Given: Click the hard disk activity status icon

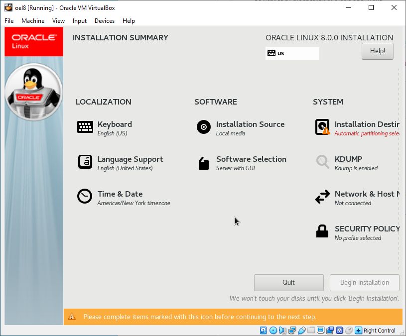Looking at the screenshot, I should pos(264,331).
